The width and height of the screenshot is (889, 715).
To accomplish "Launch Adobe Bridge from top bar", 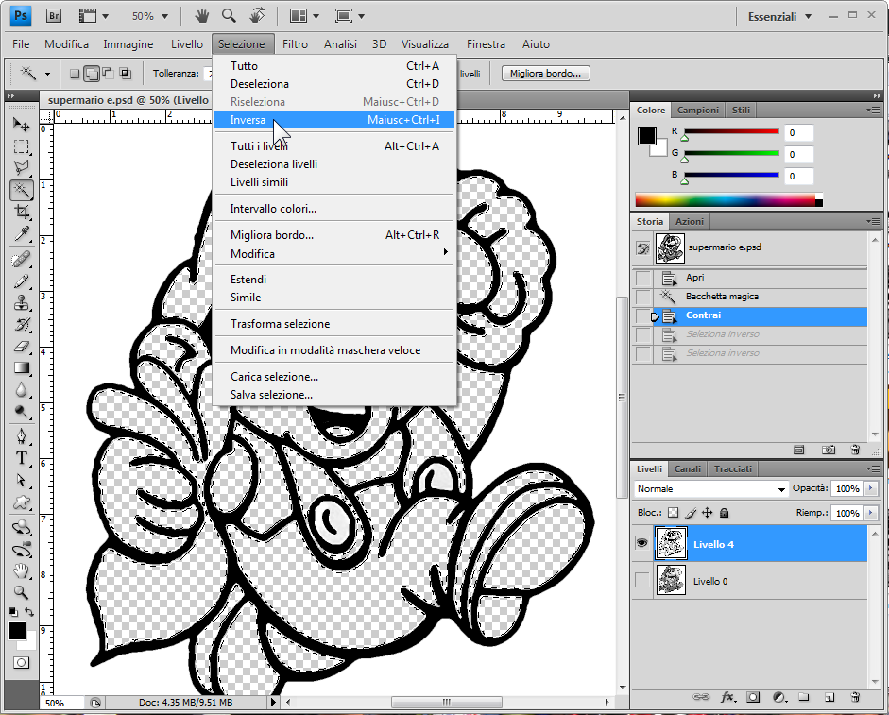I will (x=54, y=16).
